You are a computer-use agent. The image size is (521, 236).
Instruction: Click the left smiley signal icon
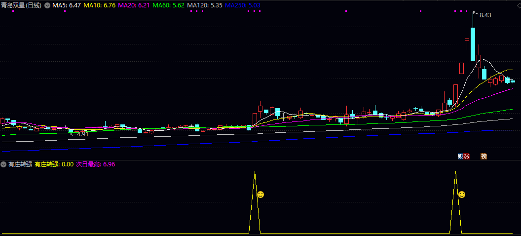pos(260,195)
